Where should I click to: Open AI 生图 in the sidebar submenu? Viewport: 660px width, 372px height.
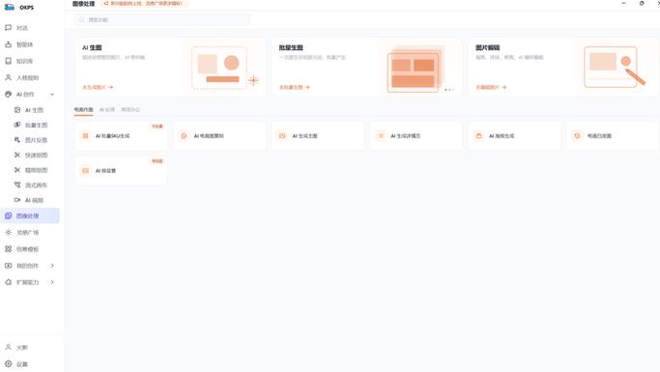(x=29, y=110)
